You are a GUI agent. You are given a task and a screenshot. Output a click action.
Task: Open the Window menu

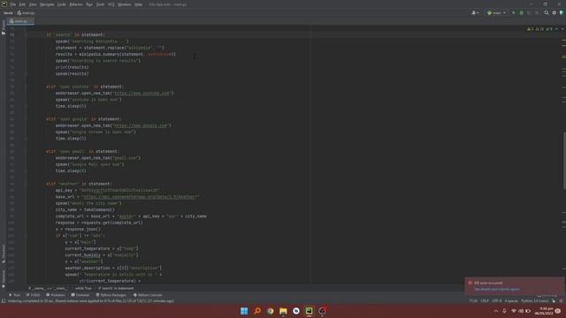[125, 4]
